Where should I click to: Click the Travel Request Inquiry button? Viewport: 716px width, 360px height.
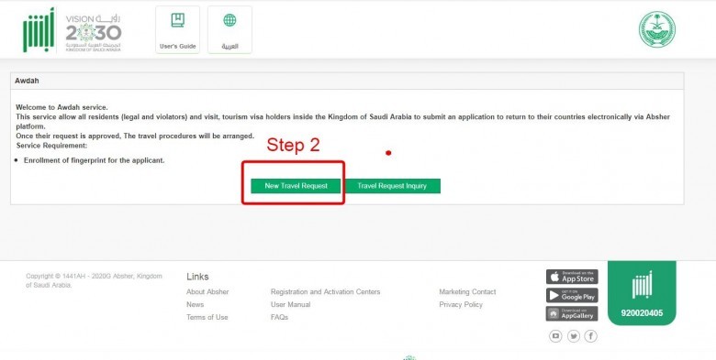pyautogui.click(x=392, y=186)
